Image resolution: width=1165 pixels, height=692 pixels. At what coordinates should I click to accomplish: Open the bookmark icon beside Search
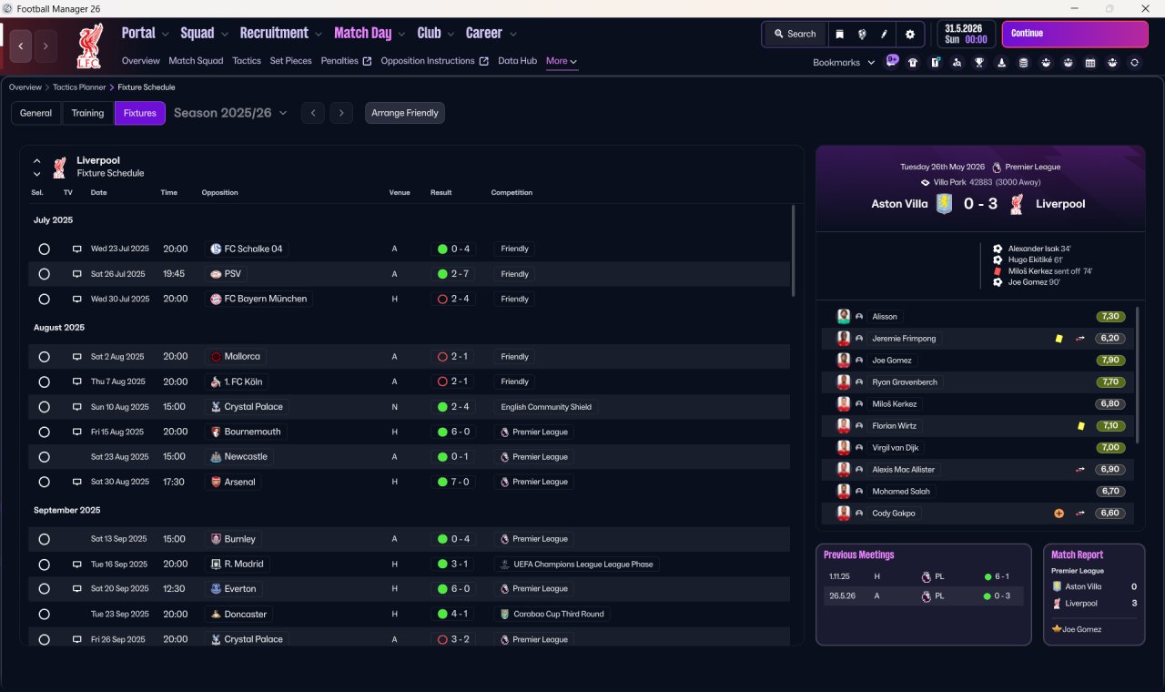(x=839, y=34)
